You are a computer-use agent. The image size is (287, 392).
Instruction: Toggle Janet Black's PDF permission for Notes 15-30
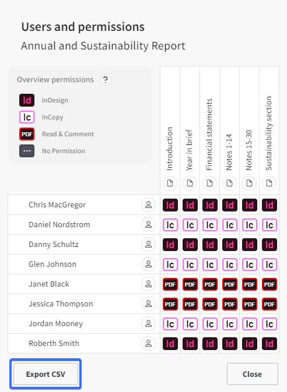pyautogui.click(x=250, y=284)
